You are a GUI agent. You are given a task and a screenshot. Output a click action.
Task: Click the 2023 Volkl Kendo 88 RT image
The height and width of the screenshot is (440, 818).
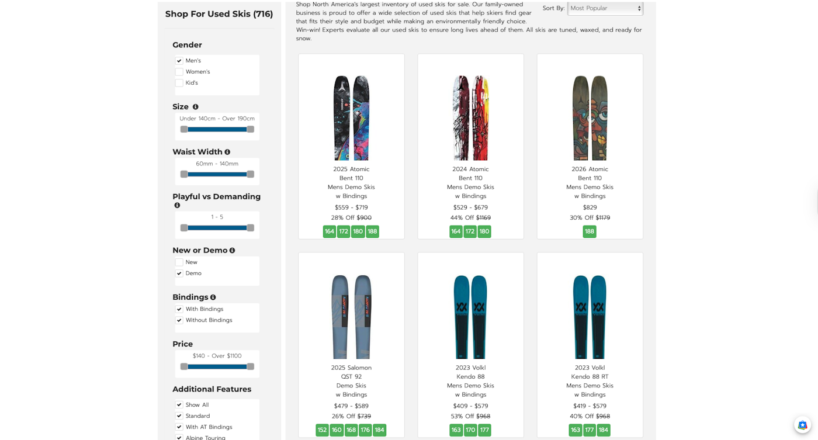(x=590, y=316)
